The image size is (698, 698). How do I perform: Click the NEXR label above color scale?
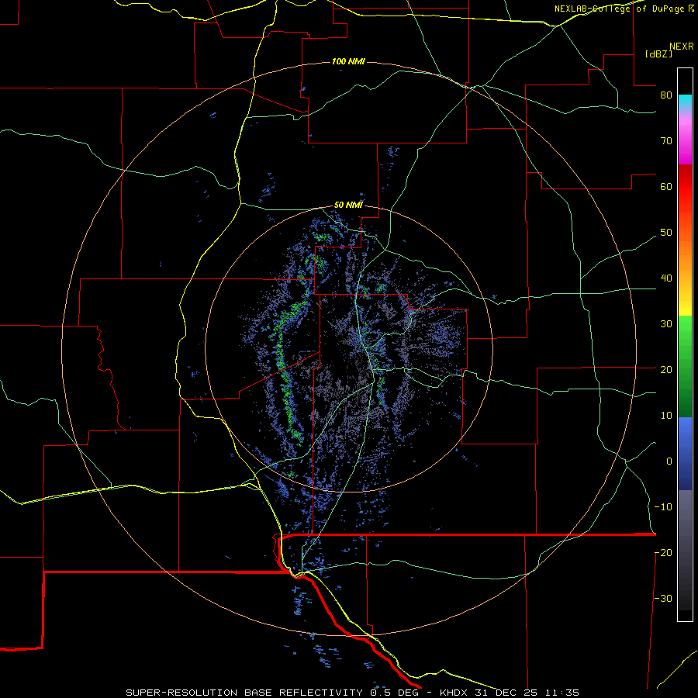[x=682, y=47]
